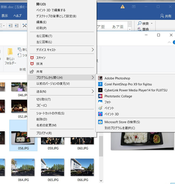This screenshot has height=184, width=175.
Task: Select プロパティ from the context menu
Action: [x=44, y=133]
